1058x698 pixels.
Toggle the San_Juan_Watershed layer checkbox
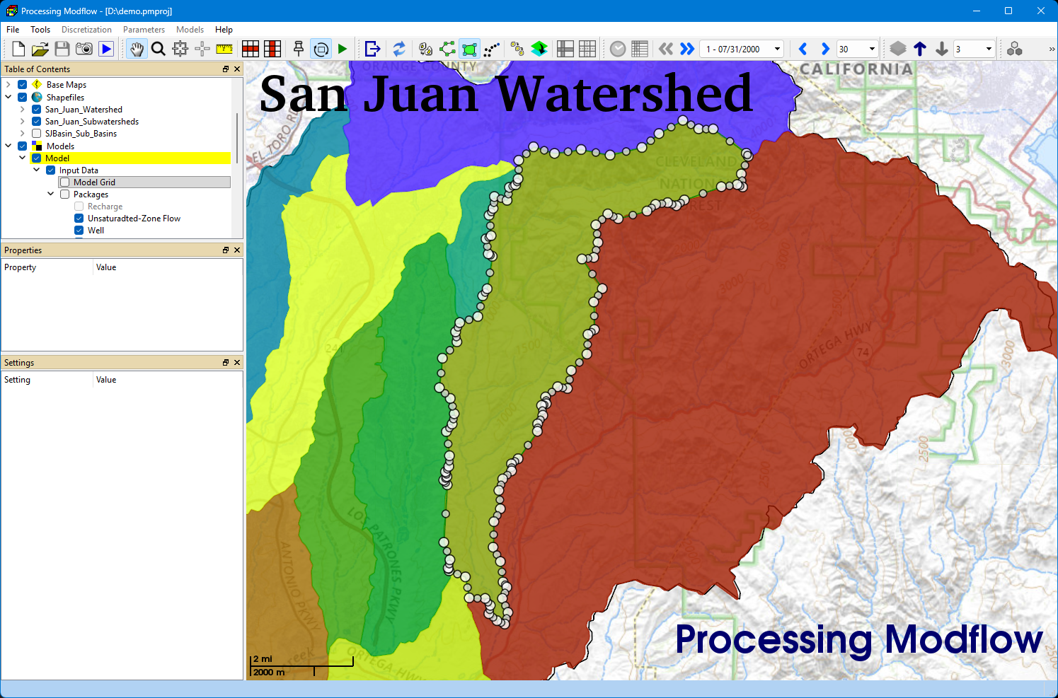click(x=37, y=110)
